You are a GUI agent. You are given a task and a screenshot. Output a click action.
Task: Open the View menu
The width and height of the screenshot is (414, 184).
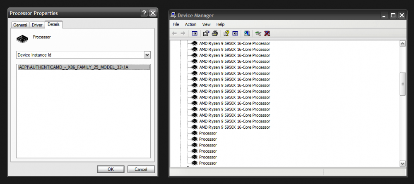(206, 24)
